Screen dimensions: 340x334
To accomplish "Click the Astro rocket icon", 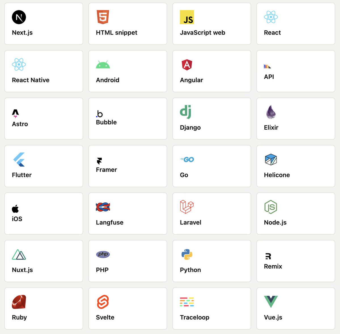I will click(15, 114).
